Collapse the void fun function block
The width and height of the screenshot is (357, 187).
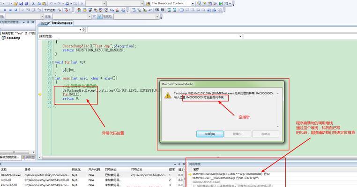pos(53,62)
